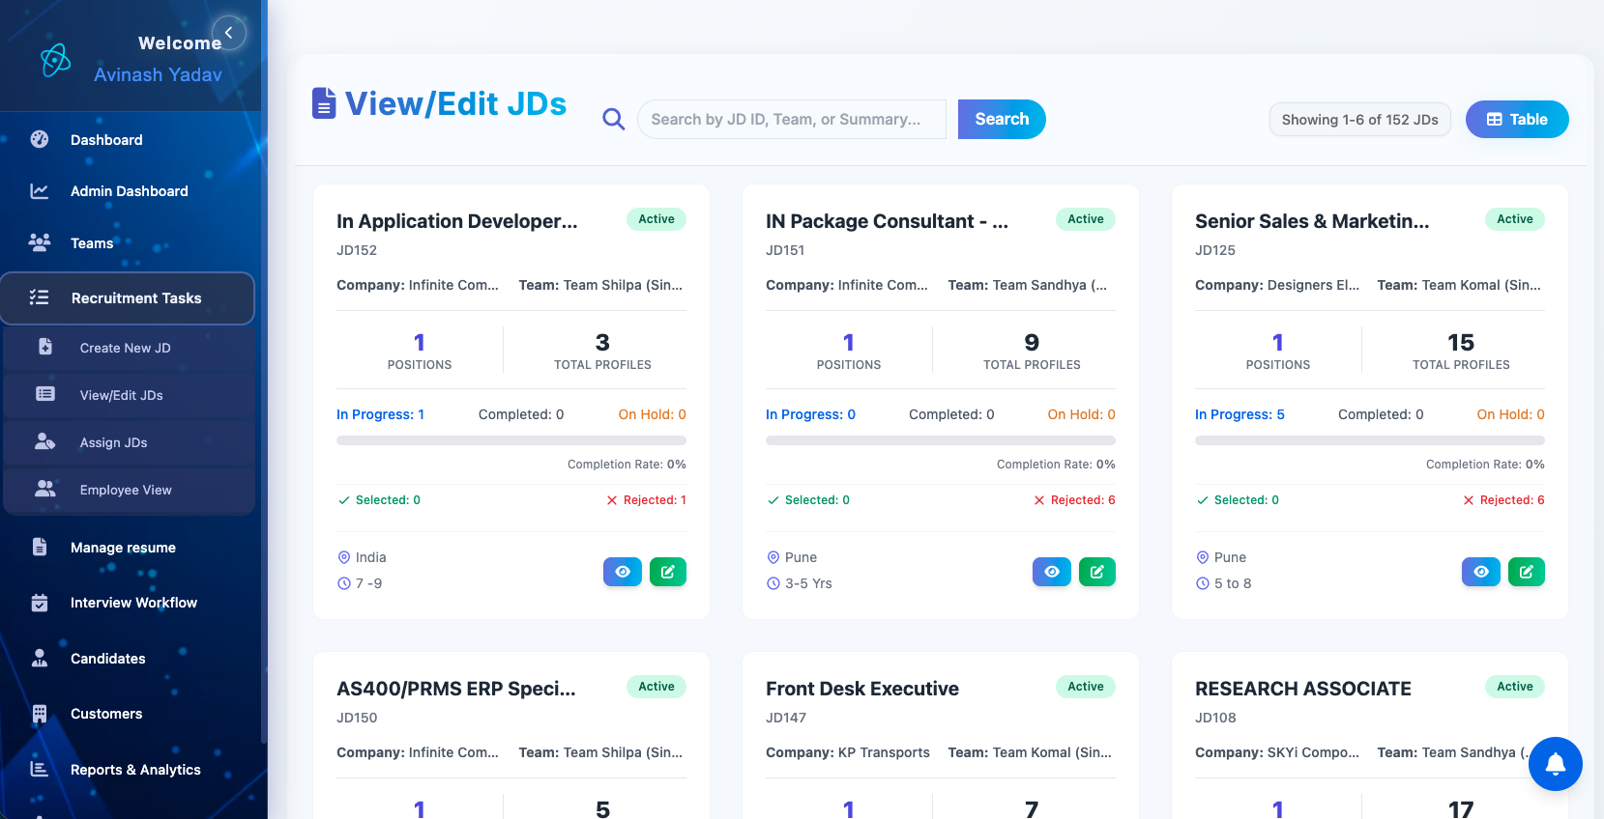View JD151 details with the eye icon
The width and height of the screenshot is (1604, 819).
point(1052,572)
